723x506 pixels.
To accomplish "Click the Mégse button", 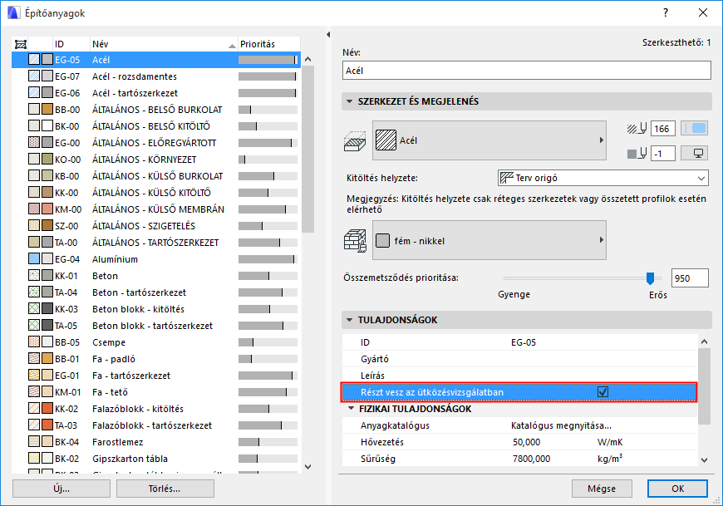I will pos(602,489).
